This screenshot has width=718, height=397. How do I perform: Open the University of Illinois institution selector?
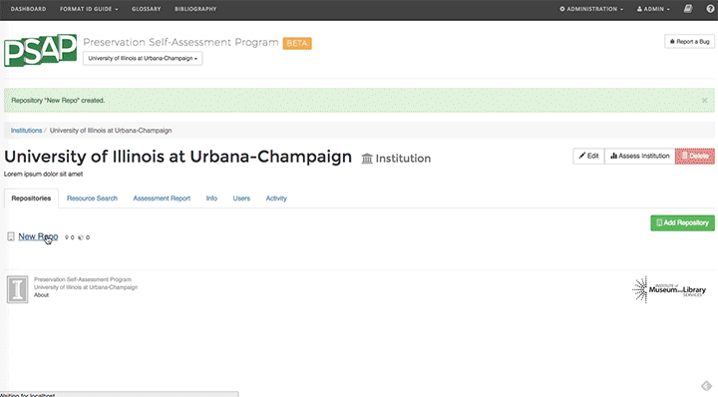coord(143,58)
